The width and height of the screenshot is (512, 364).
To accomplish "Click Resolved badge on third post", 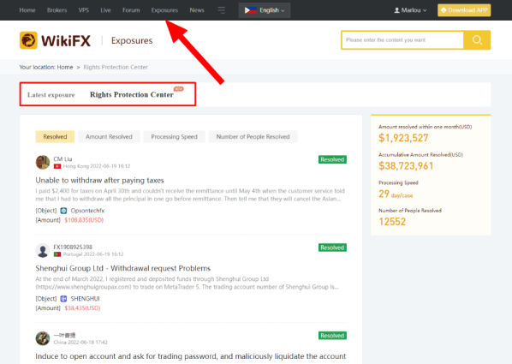I will click(x=332, y=336).
